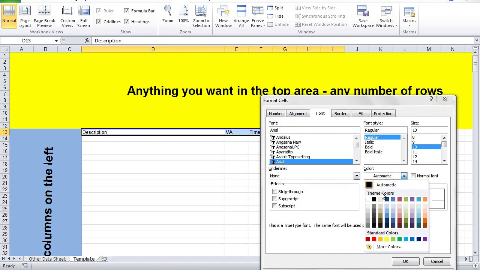The width and height of the screenshot is (480, 270).
Task: Click the insert new worksheet tab icon
Action: click(104, 259)
